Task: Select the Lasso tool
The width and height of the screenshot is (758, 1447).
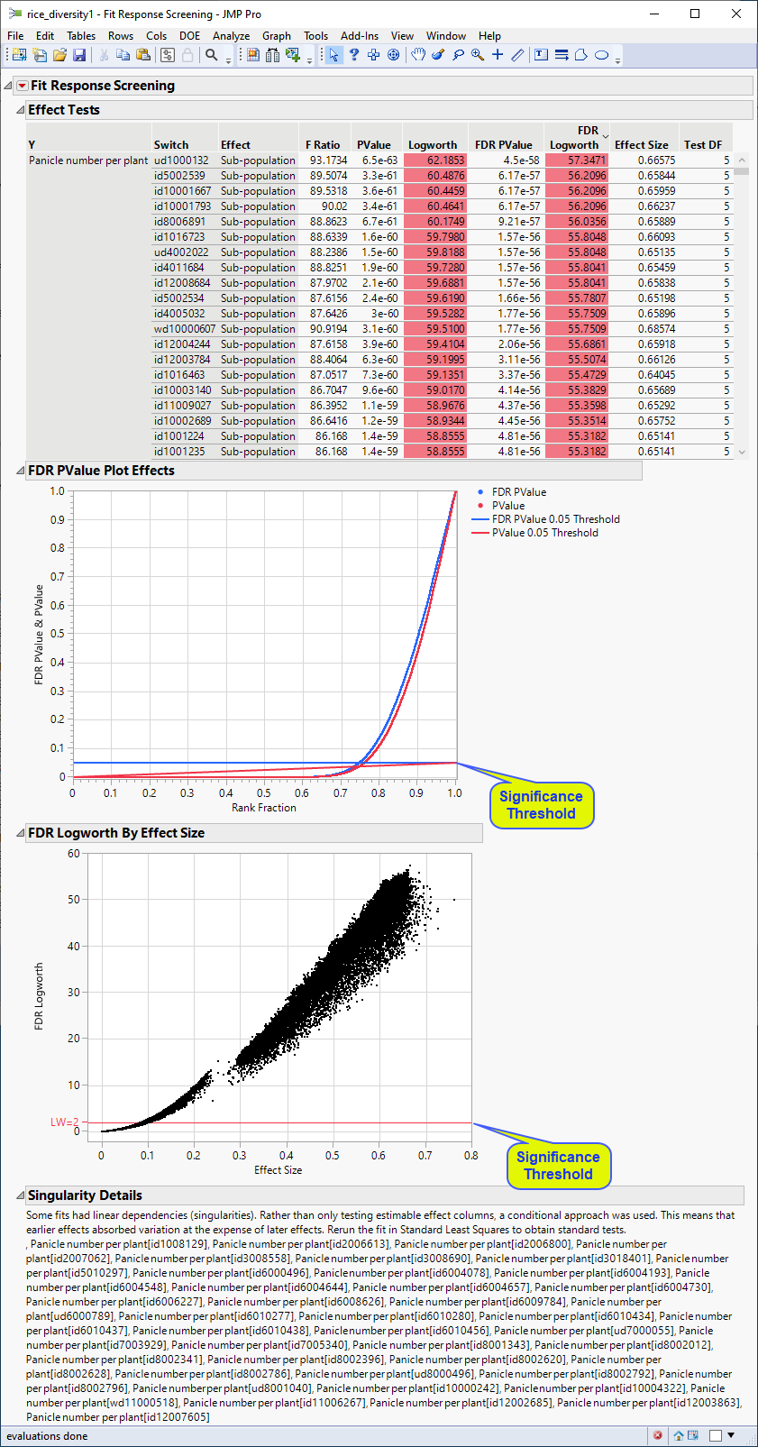Action: [458, 55]
